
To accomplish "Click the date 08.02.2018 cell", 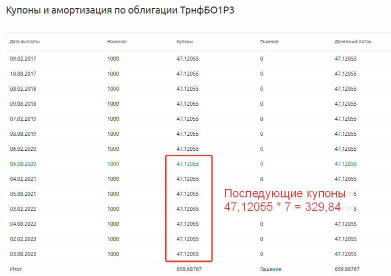I will pos(23,89).
